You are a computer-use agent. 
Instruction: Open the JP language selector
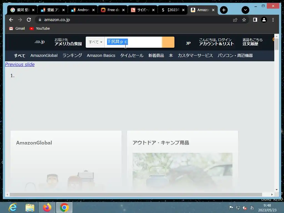[x=188, y=43]
